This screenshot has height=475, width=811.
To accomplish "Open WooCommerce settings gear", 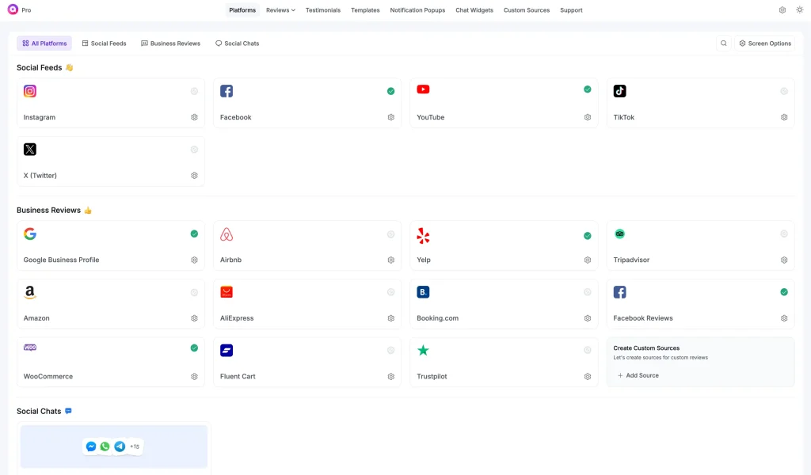I will 194,377.
